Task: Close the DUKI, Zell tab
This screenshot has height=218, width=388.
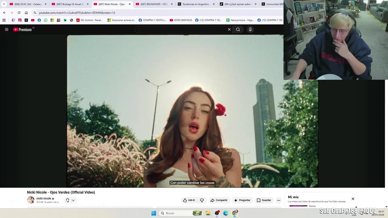Action: pyautogui.click(x=45, y=4)
